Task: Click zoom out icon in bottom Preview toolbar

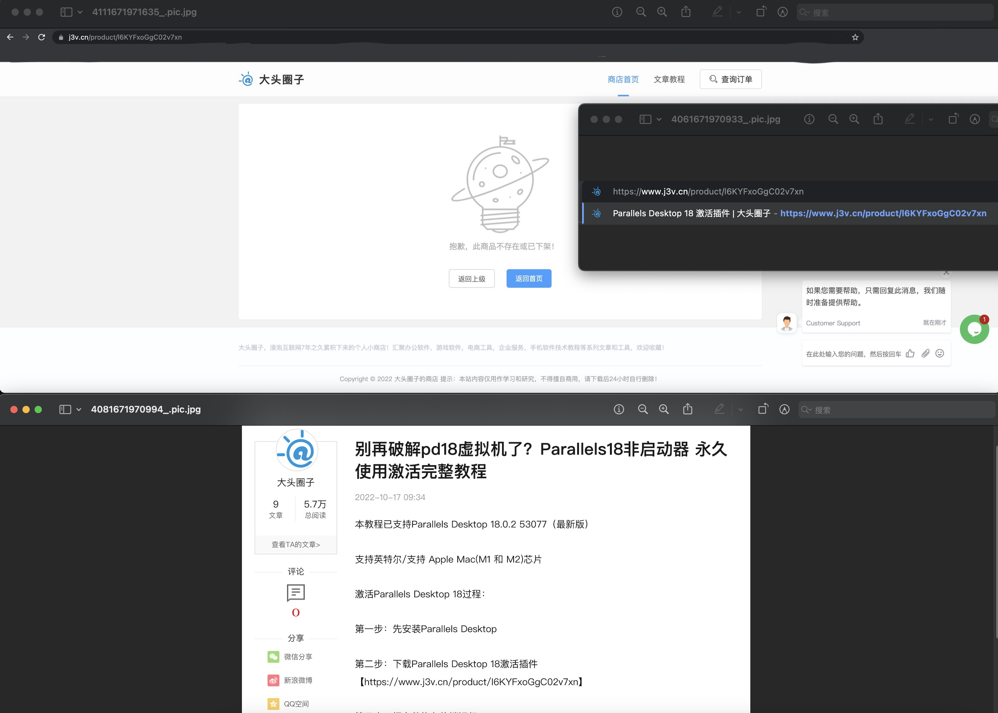Action: click(x=642, y=409)
